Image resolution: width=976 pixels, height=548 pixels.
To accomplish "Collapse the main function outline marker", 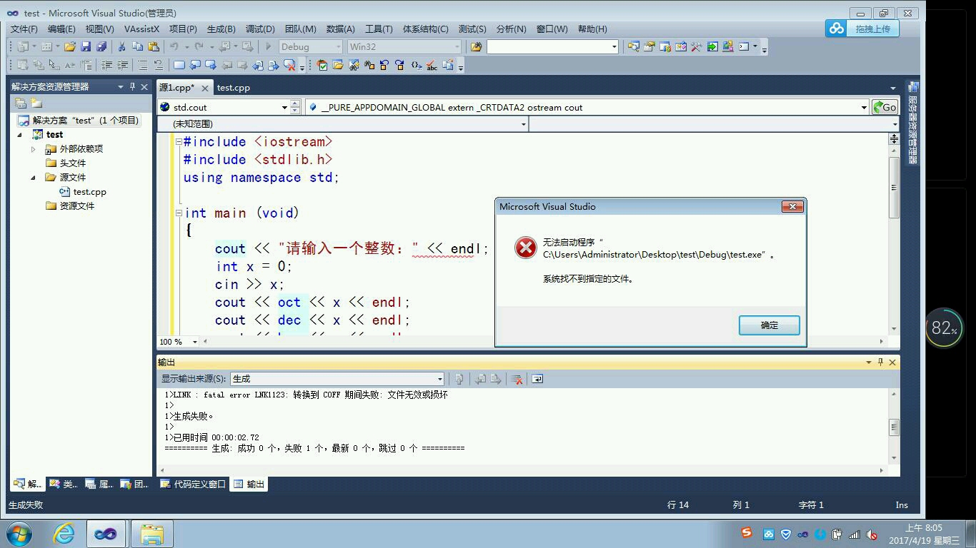I will pyautogui.click(x=179, y=213).
